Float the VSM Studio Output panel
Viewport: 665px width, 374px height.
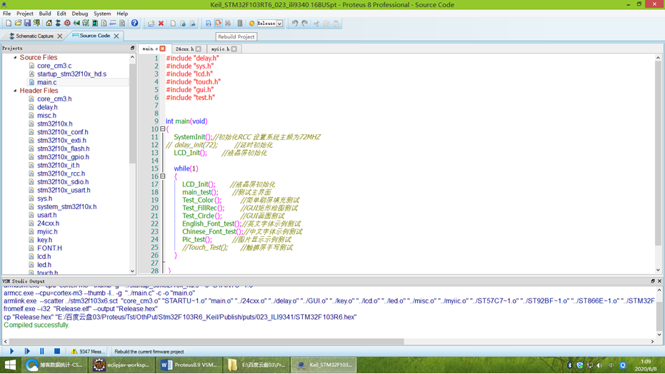[653, 280]
